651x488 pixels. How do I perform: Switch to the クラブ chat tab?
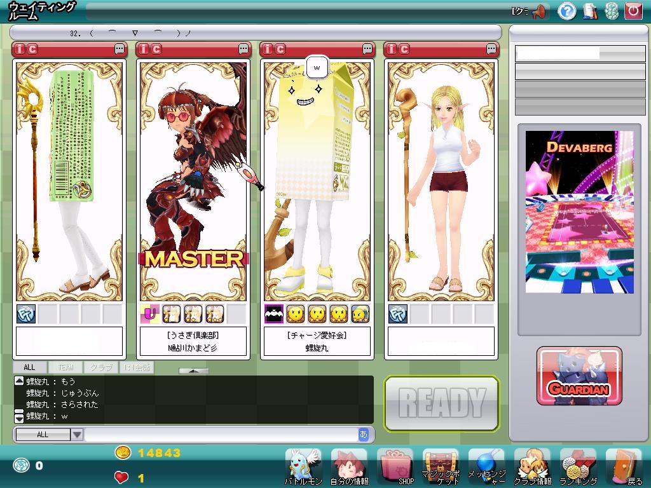[100, 367]
